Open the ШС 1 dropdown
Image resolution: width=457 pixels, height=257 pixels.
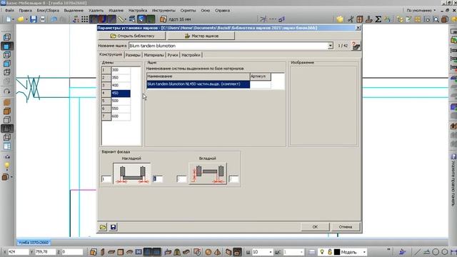coord(301,252)
